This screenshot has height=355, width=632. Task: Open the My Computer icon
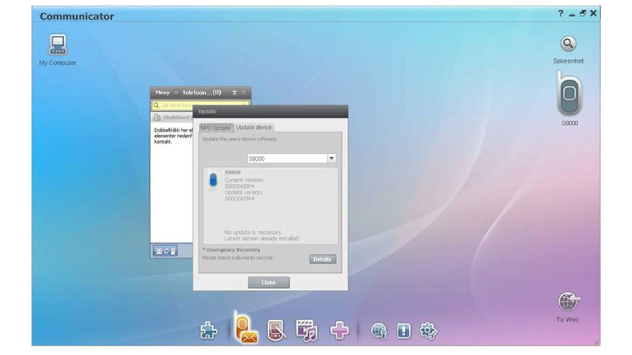pos(57,45)
